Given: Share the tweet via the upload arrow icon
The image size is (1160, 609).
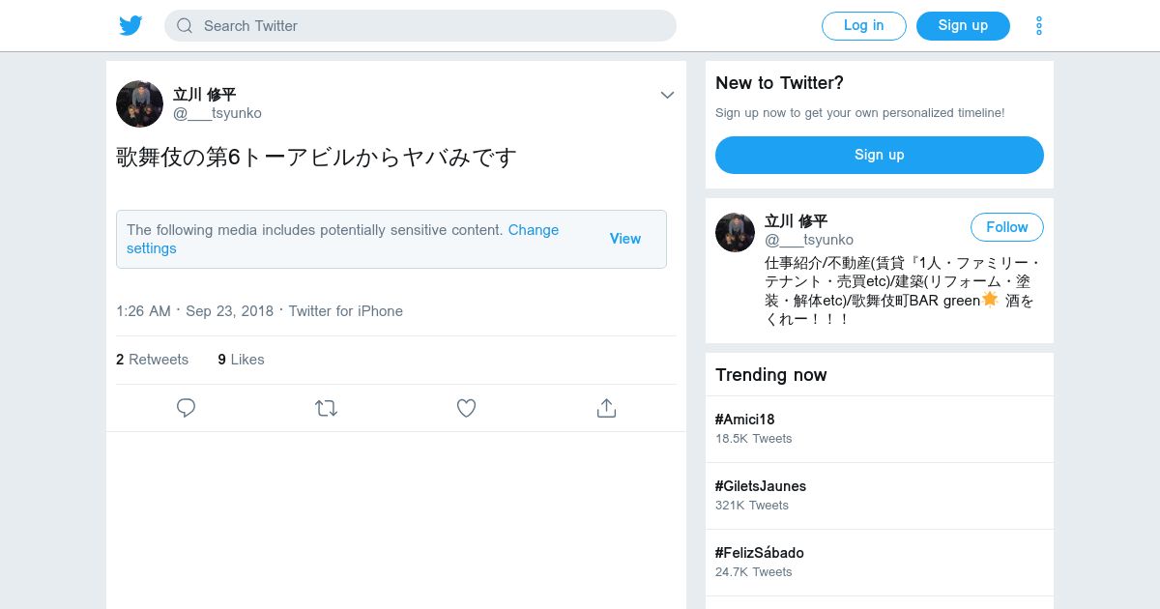Looking at the screenshot, I should (x=606, y=408).
